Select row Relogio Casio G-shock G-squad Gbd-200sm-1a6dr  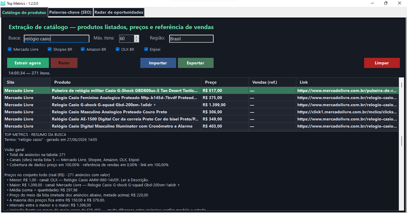pos(201,105)
